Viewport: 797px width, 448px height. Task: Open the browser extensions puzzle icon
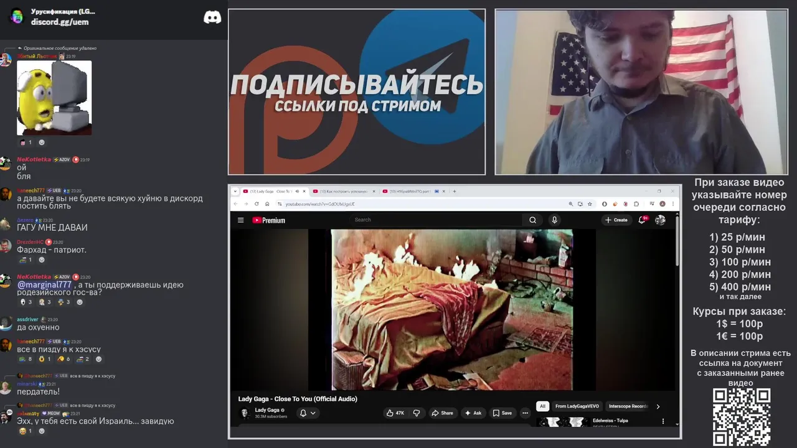636,204
